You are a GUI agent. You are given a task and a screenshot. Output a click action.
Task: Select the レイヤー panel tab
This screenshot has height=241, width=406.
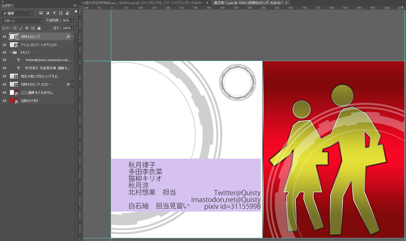coord(7,5)
